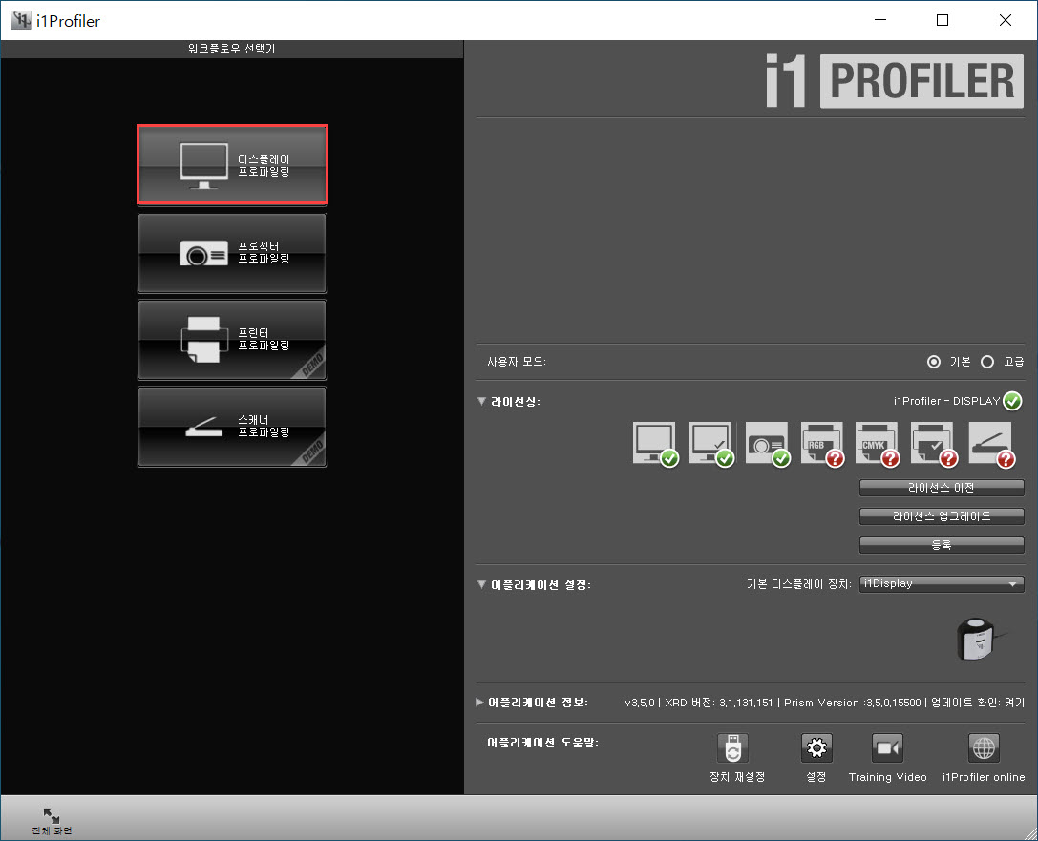Click the green i1Profiler - DISPLAY license checkmark
This screenshot has width=1038, height=841.
point(1012,401)
